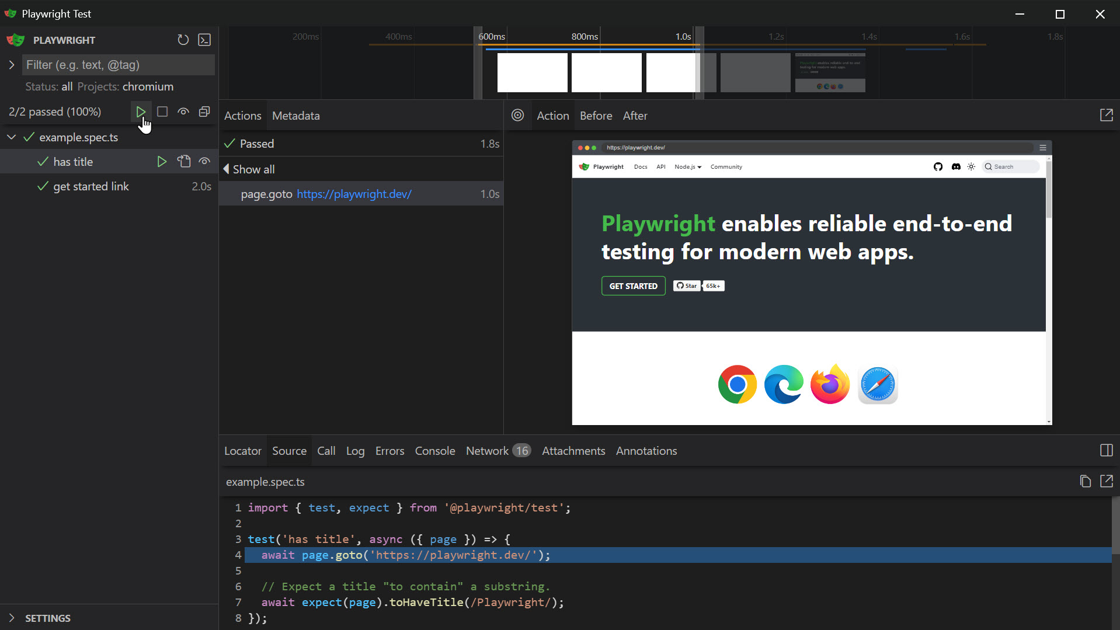Viewport: 1120px width, 630px height.
Task: Click Docs link in snapshot navbar
Action: click(641, 167)
